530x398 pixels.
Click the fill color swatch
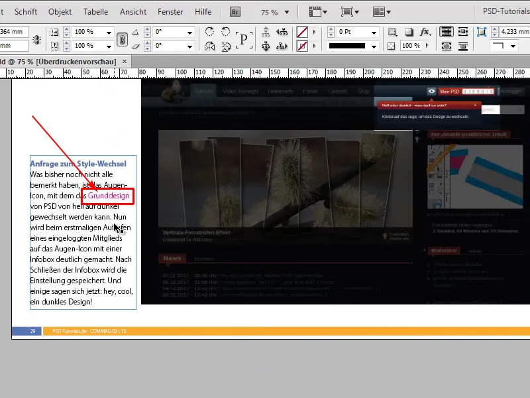pos(302,32)
